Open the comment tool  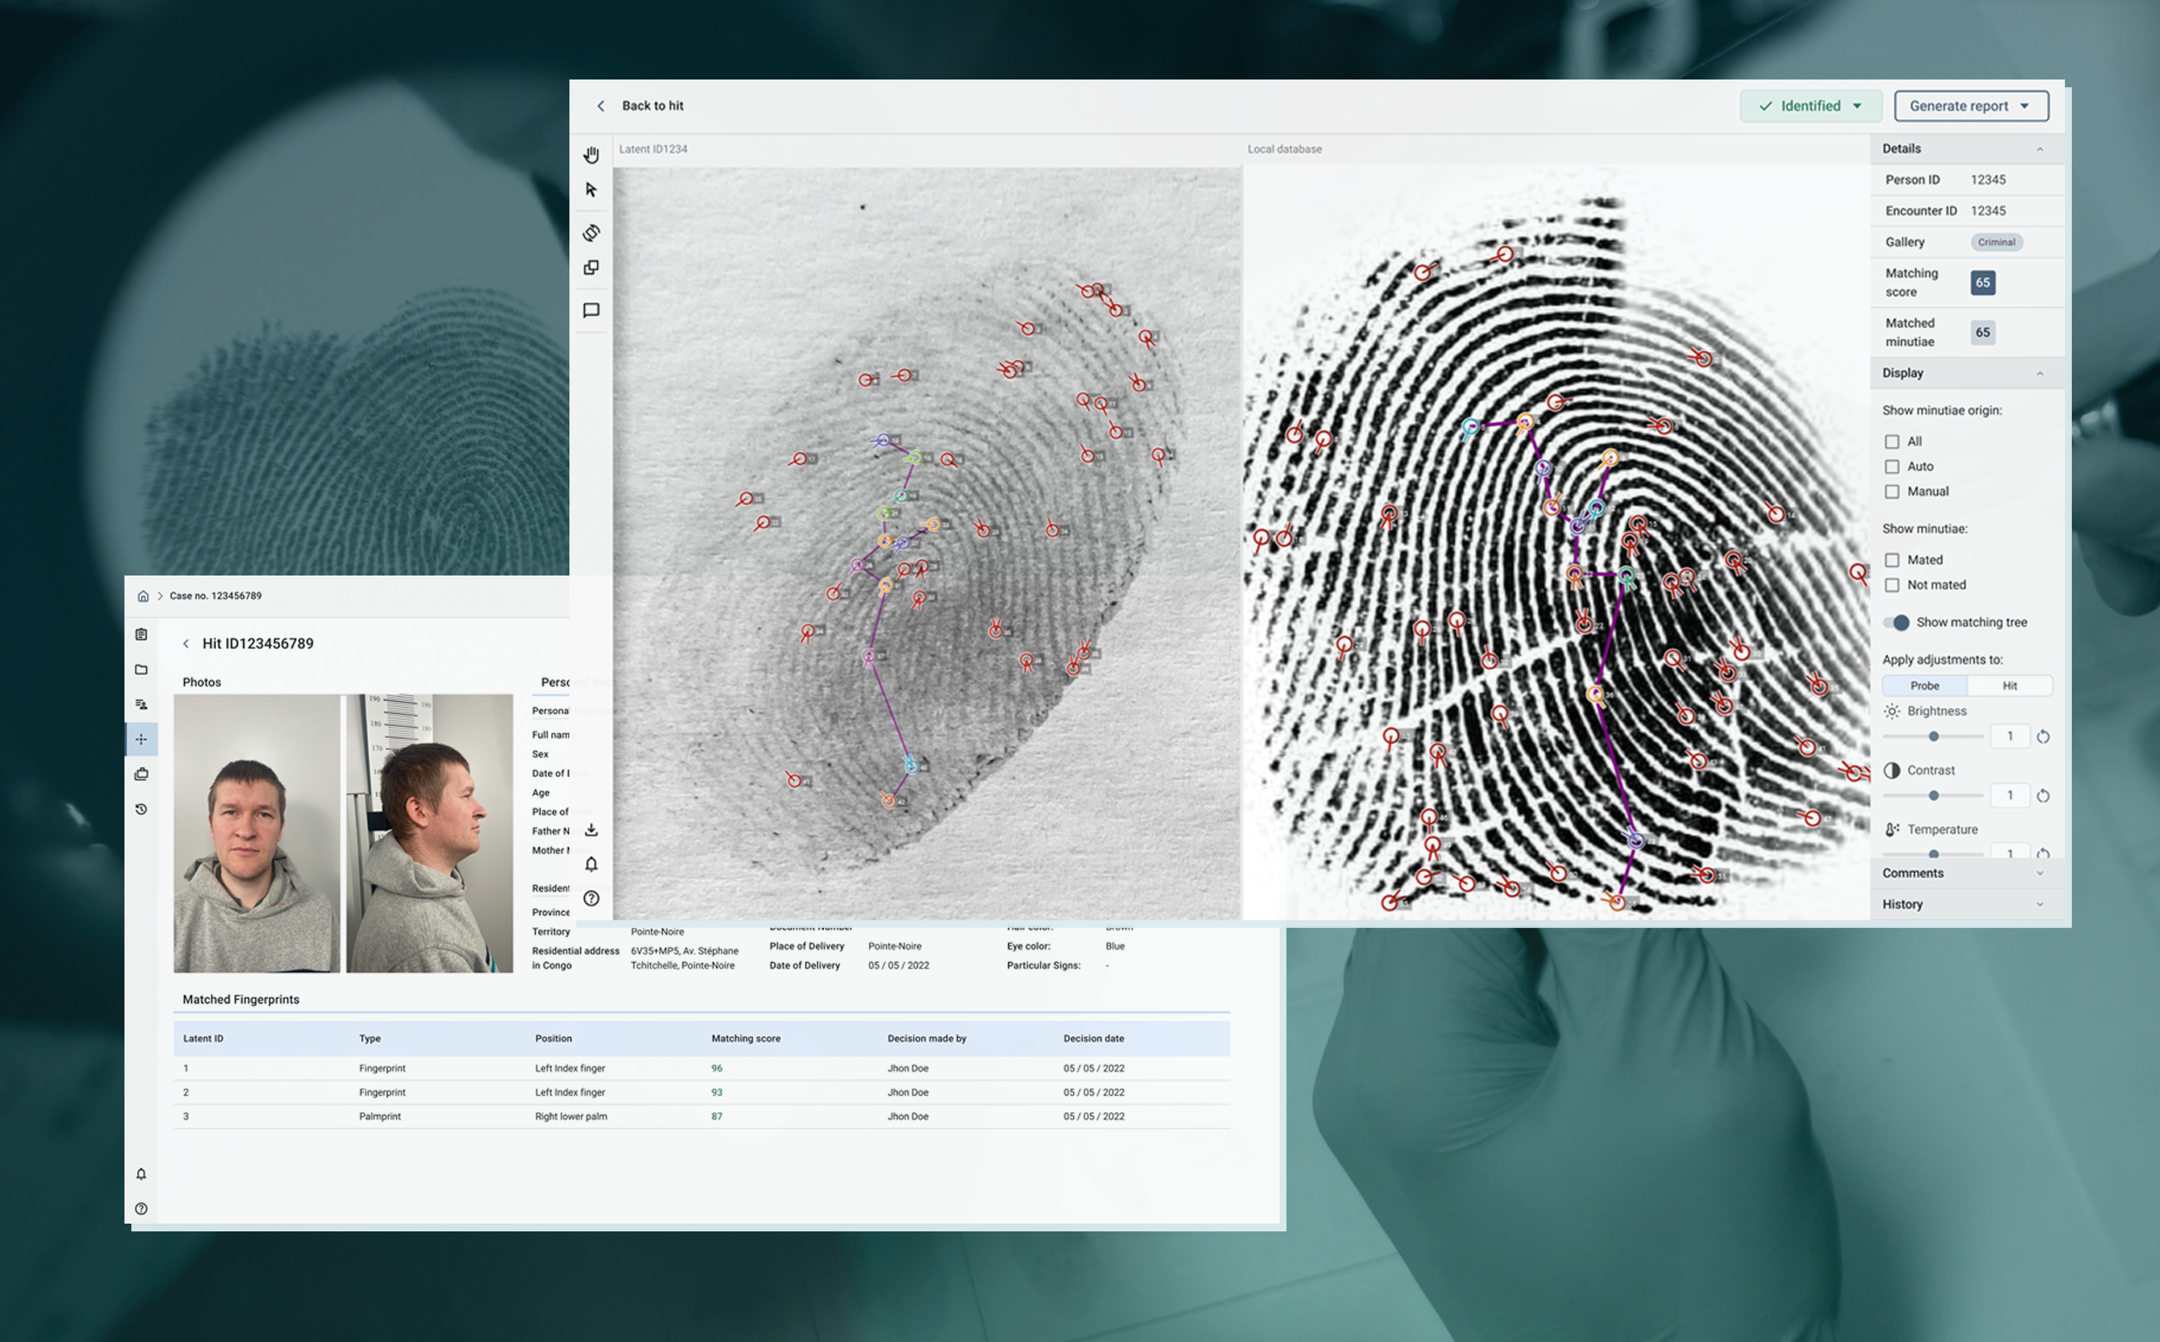591,309
